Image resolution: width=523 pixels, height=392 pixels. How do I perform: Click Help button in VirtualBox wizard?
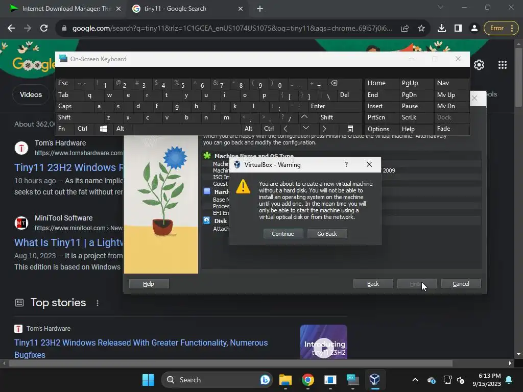(149, 284)
